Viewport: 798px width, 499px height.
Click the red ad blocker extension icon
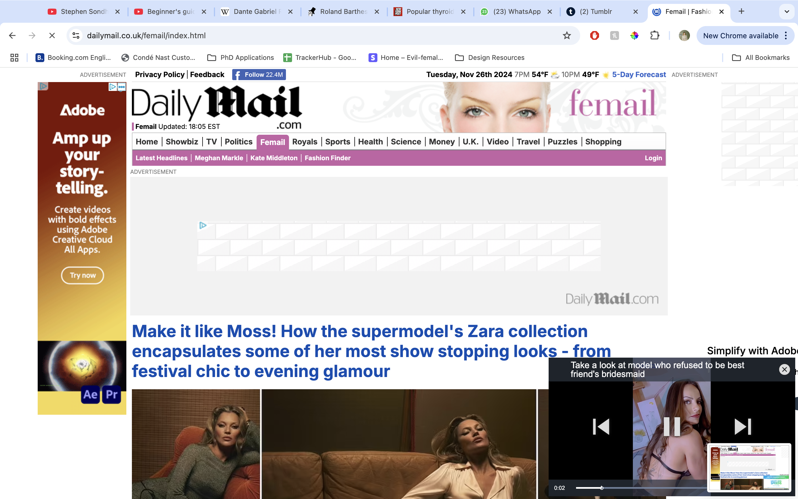tap(594, 36)
